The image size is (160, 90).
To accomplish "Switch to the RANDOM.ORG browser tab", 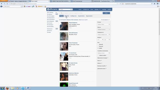I will (x=102, y=1).
